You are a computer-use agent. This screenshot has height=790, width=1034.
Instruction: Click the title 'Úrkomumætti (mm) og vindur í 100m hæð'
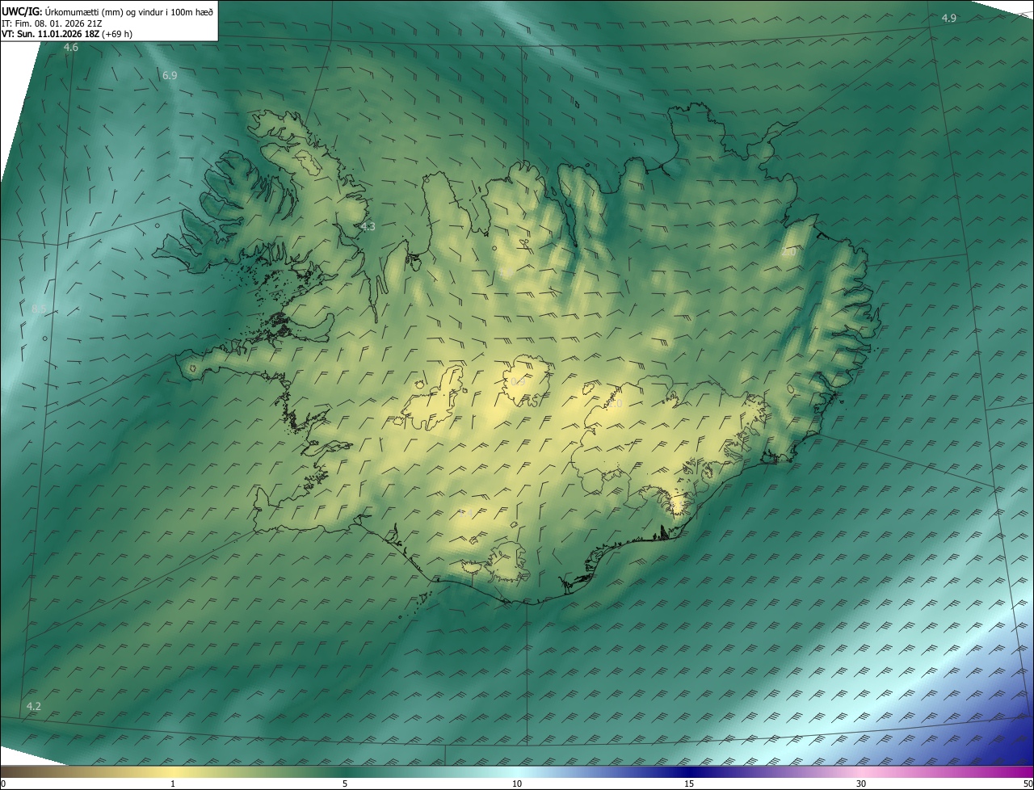coord(130,11)
